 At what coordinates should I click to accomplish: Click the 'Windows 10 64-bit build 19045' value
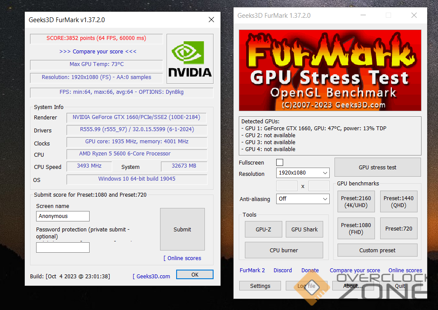point(137,179)
